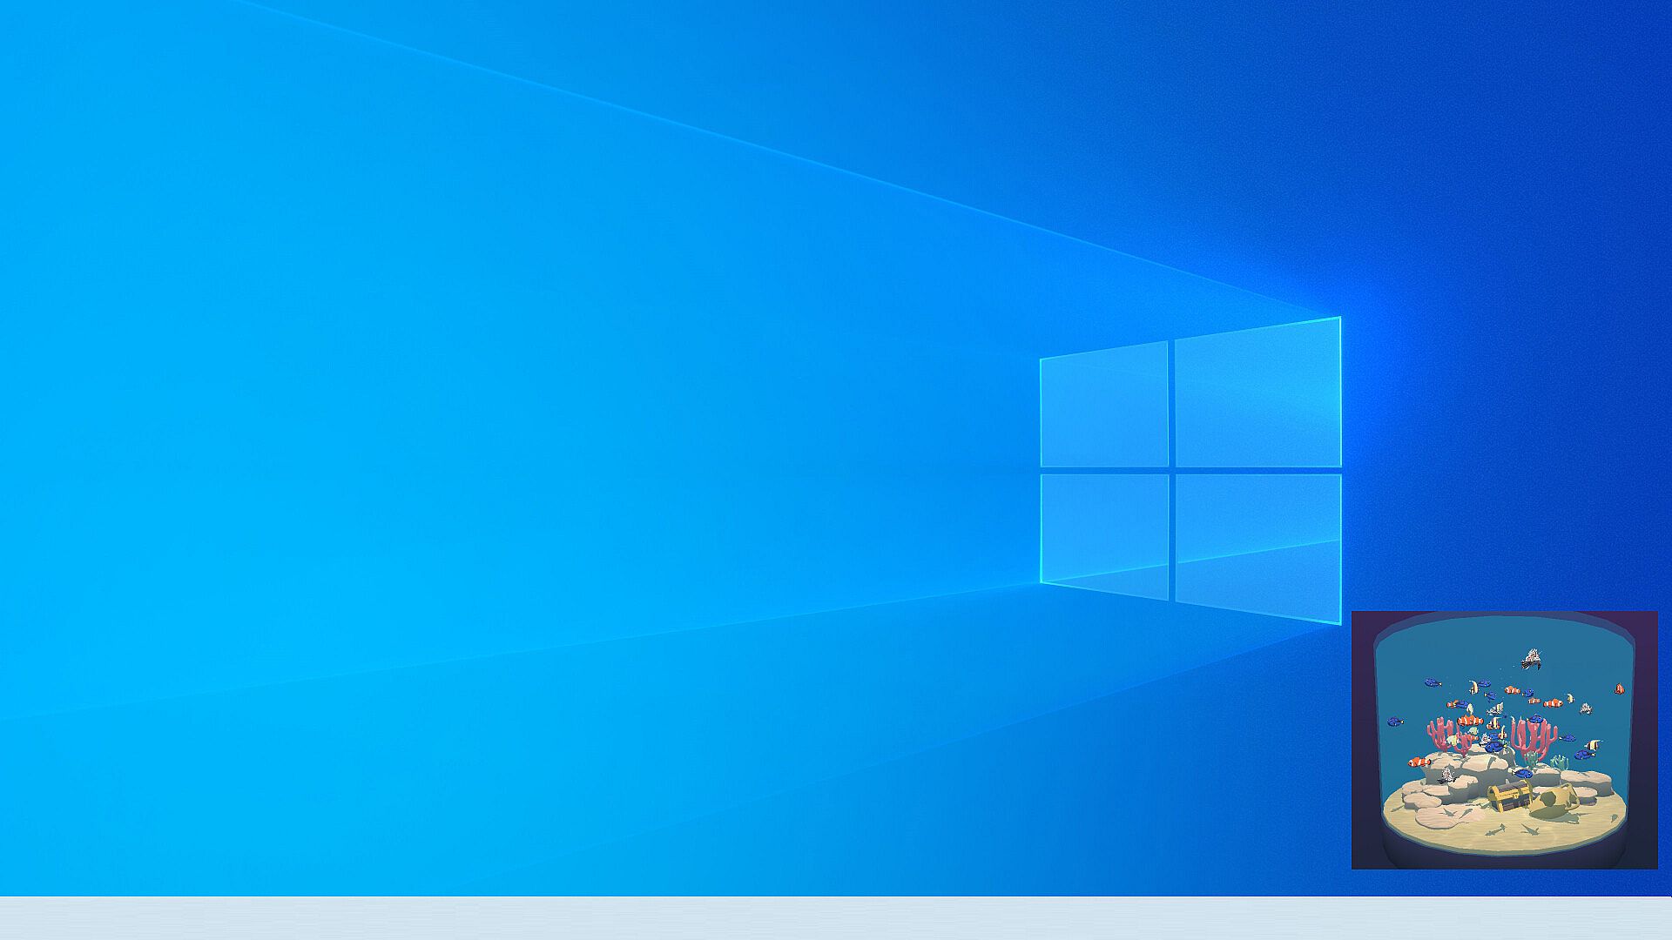
Task: Click the rightmost teal coral near the rocks
Action: tap(1560, 762)
